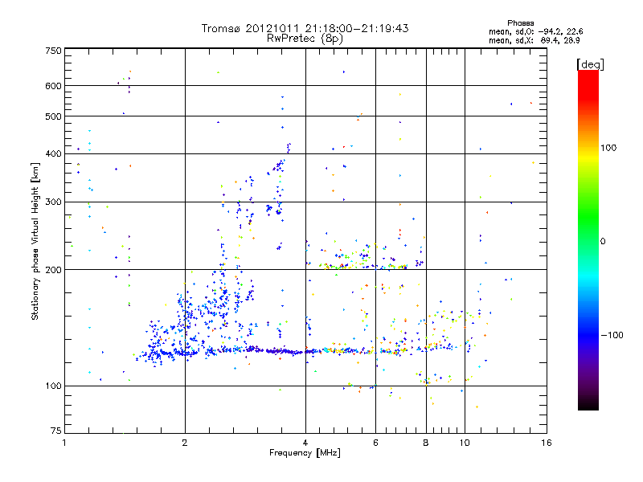Click the y-axis tick label '300'
This screenshot has width=643, height=482.
(53, 202)
